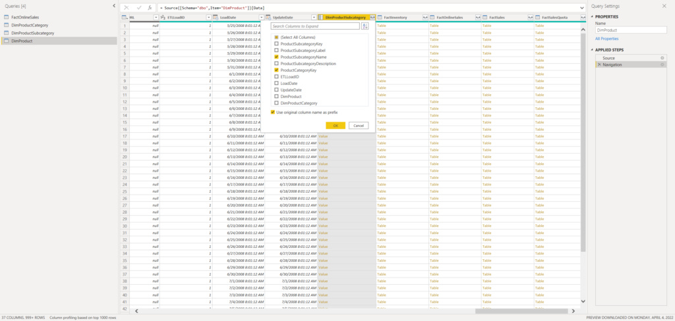Check the ProductSubcategoryKey checkbox
This screenshot has height=321, width=675.
pos(276,44)
